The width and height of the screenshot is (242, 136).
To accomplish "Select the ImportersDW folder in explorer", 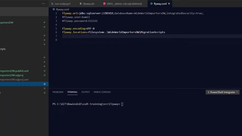I will pos(7,23).
